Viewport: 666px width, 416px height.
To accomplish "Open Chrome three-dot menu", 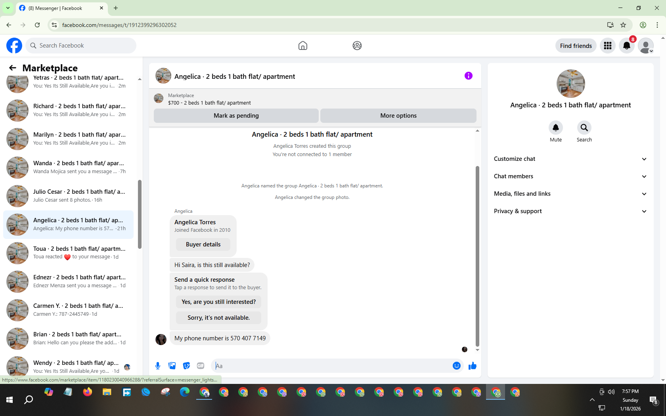I will (657, 25).
